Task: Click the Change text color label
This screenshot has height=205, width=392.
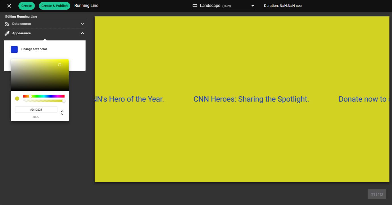Action: click(x=34, y=49)
